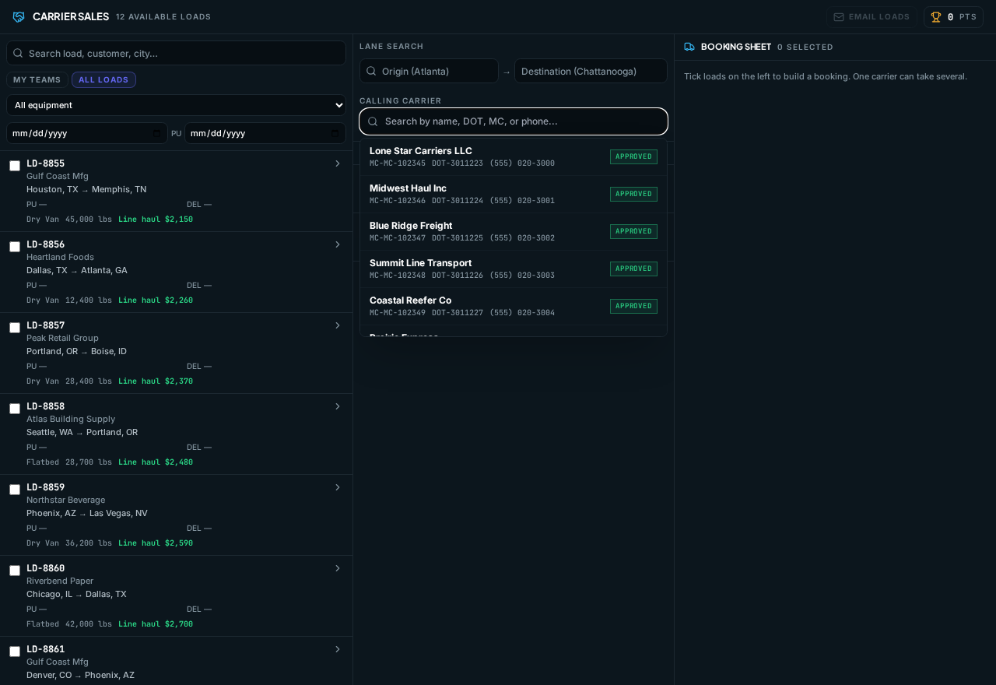
Task: Expand details for load LD-8855
Action: [x=338, y=163]
